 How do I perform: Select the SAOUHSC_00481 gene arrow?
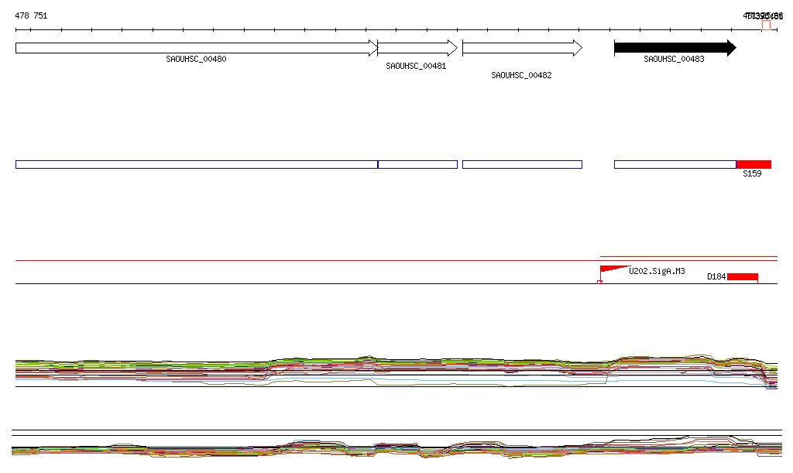(x=417, y=48)
